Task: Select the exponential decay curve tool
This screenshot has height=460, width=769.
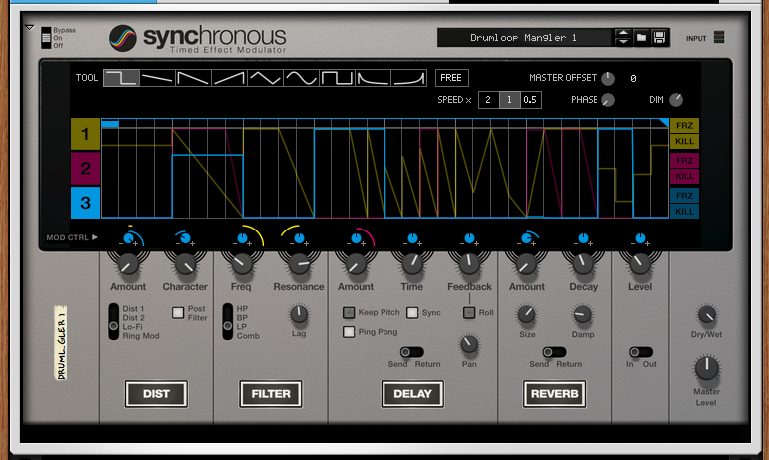Action: [x=373, y=78]
